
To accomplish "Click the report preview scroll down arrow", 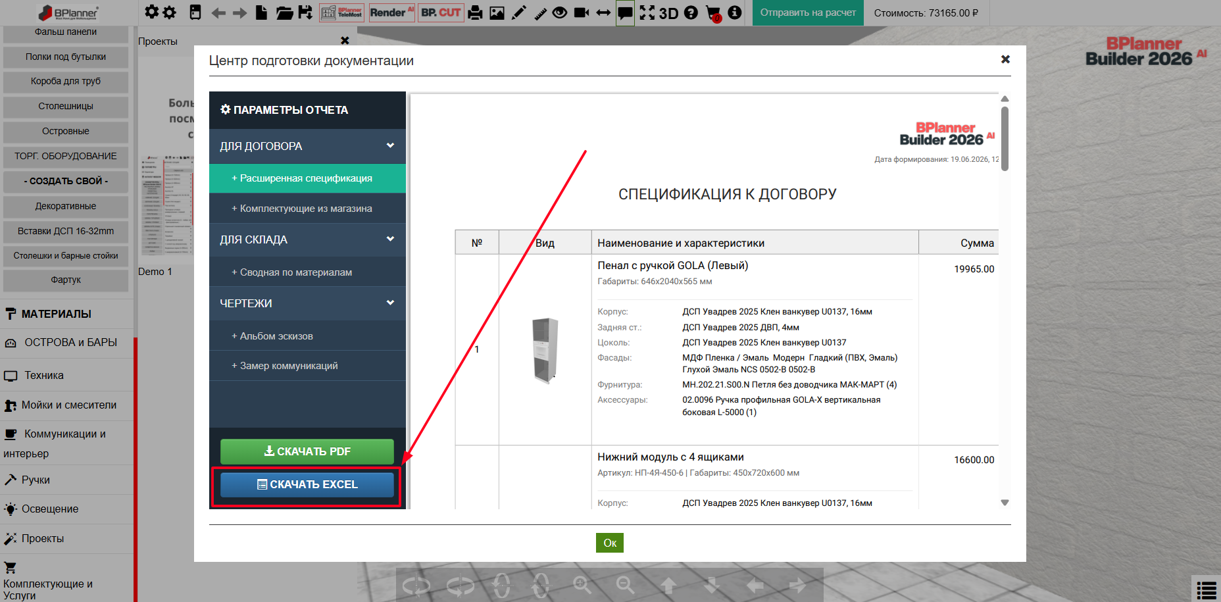I will [1005, 503].
